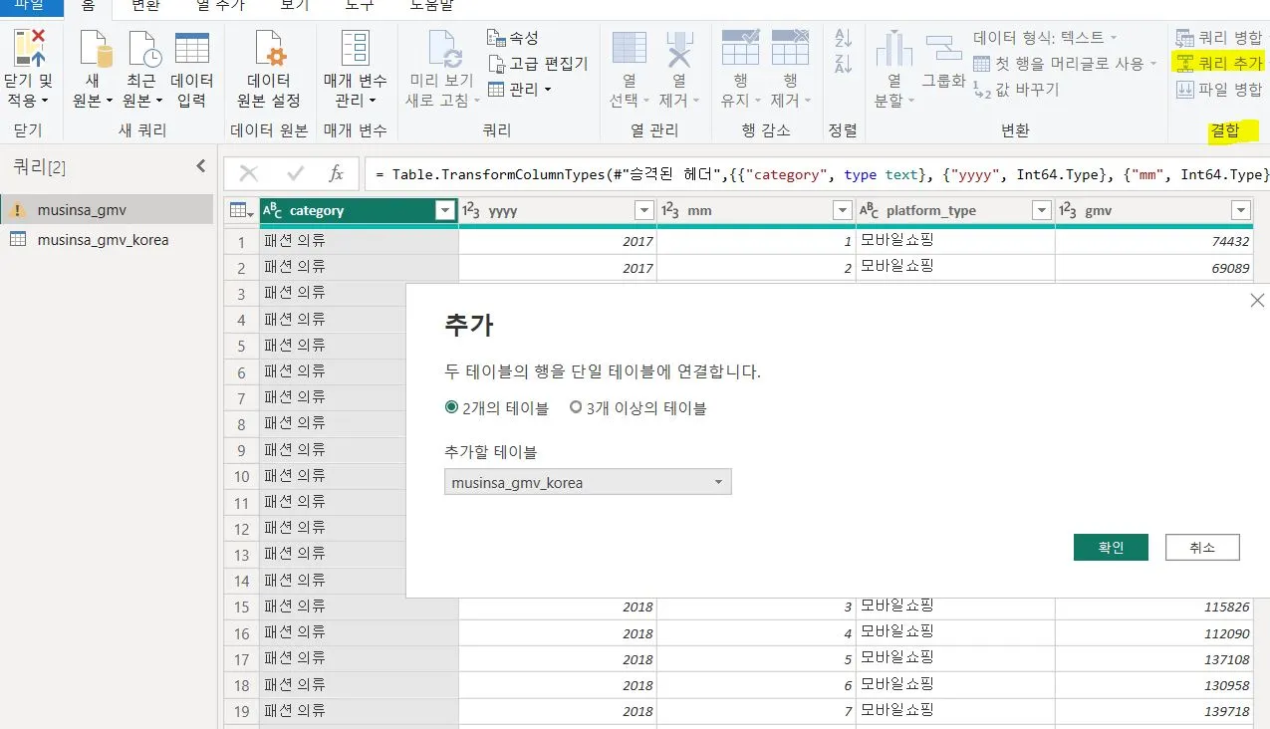1270x729 pixels.
Task: Close the 추가 dialog with the X
Action: (1257, 300)
